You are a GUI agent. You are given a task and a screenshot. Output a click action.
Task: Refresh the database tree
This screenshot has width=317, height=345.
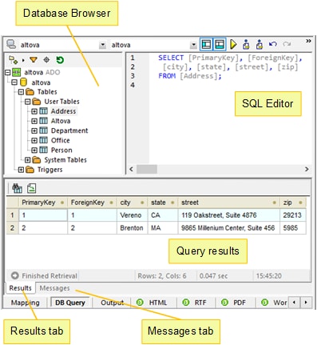[60, 60]
